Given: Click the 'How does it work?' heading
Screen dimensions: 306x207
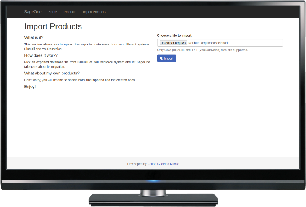Looking at the screenshot, I should [41, 55].
